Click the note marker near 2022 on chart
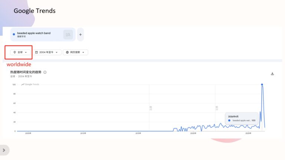 (217, 108)
